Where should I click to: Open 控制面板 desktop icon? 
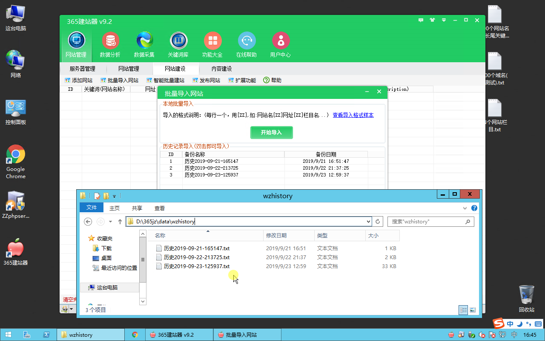click(16, 113)
